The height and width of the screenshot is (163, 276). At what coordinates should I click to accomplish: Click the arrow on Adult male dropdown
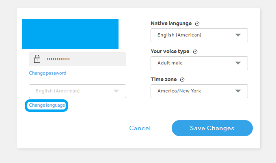coord(238,63)
